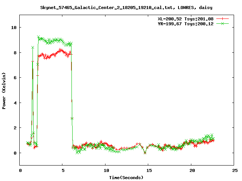Click the Time(Seconds) axis label

(126, 178)
